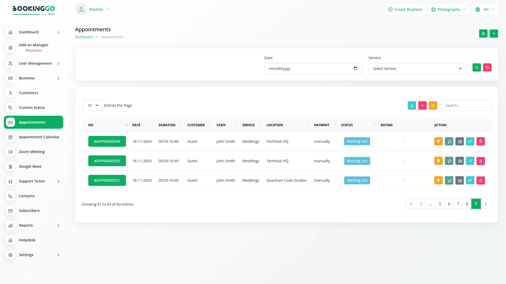This screenshot has height=284, width=506.
Task: Navigate to page 5 of the appointments list
Action: (x=440, y=204)
